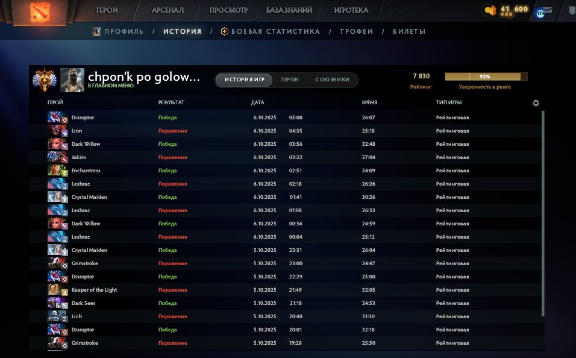
Task: Click the rank confidence 92% bar
Action: pyautogui.click(x=486, y=77)
